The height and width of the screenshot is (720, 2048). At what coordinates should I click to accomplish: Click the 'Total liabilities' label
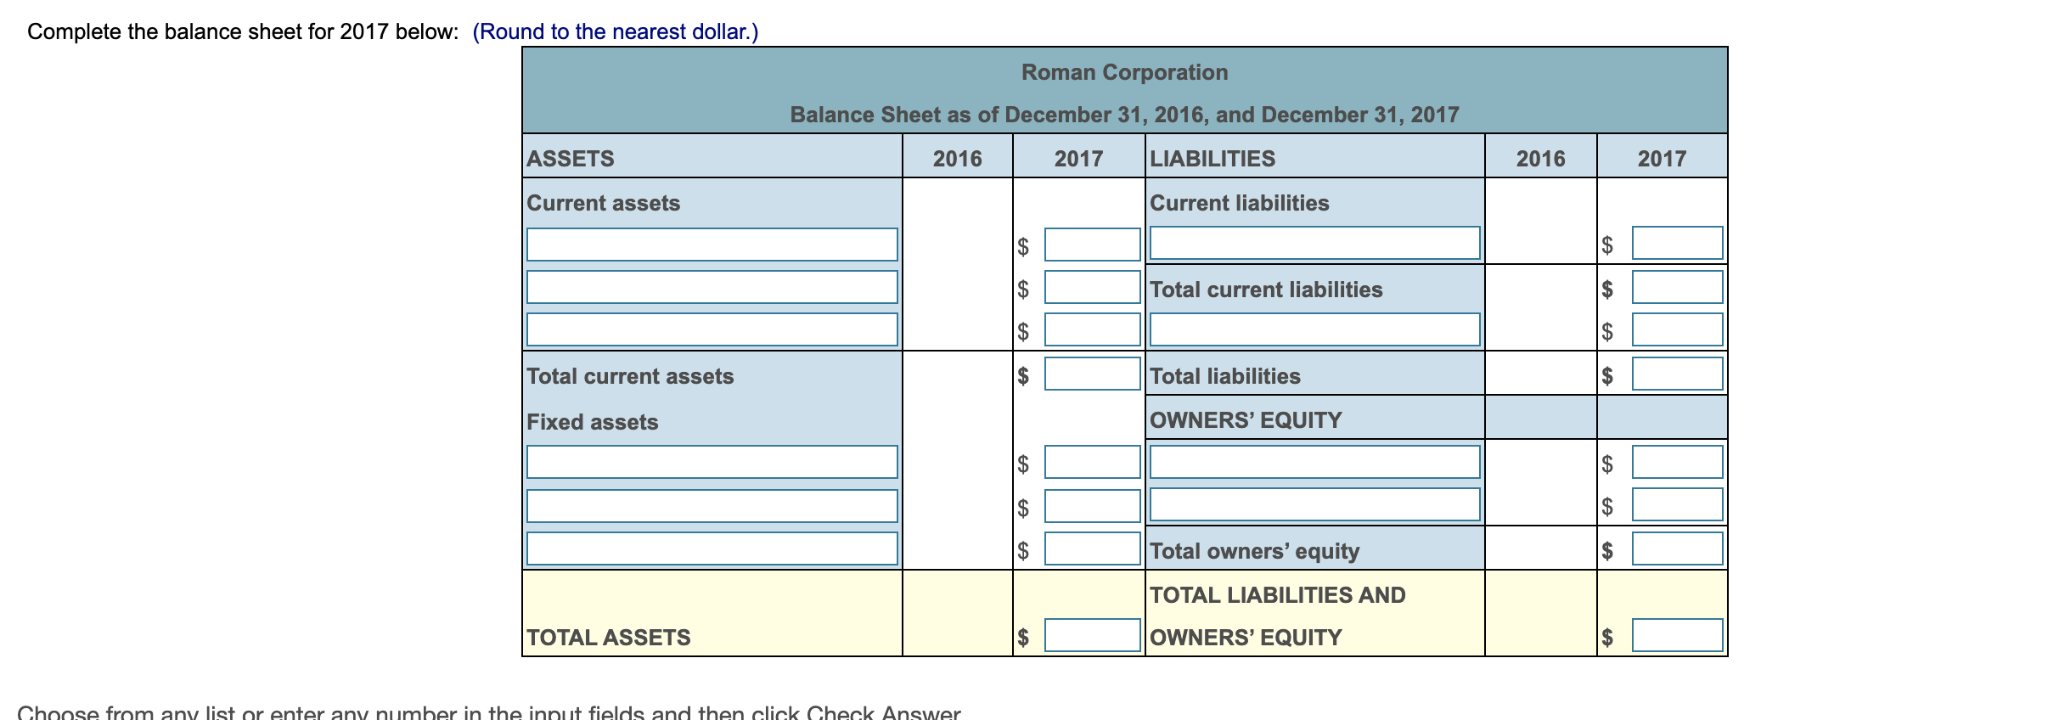(x=1225, y=376)
